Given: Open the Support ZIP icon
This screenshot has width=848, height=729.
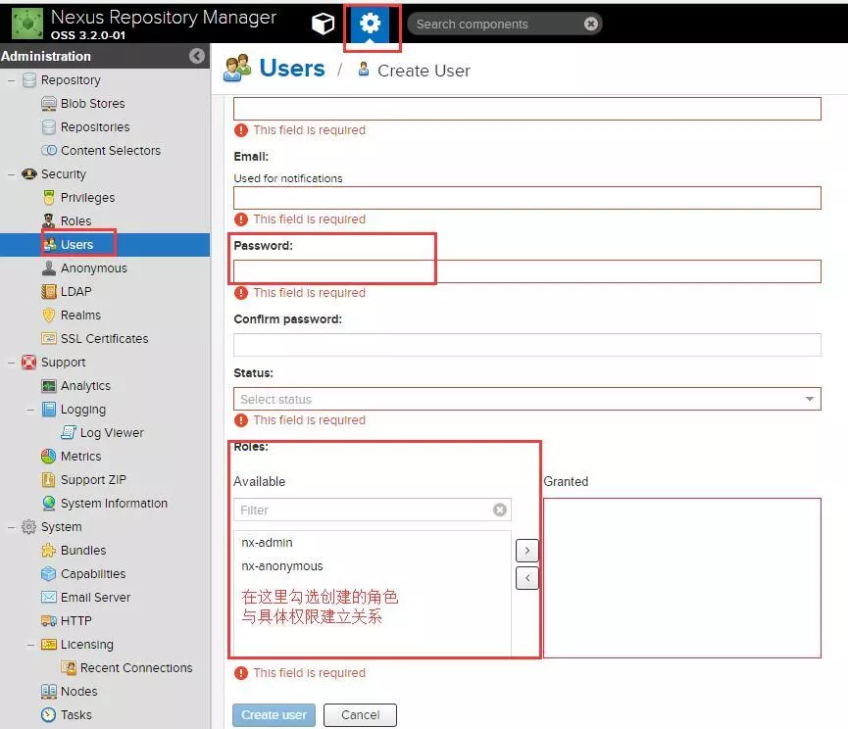Looking at the screenshot, I should point(49,479).
